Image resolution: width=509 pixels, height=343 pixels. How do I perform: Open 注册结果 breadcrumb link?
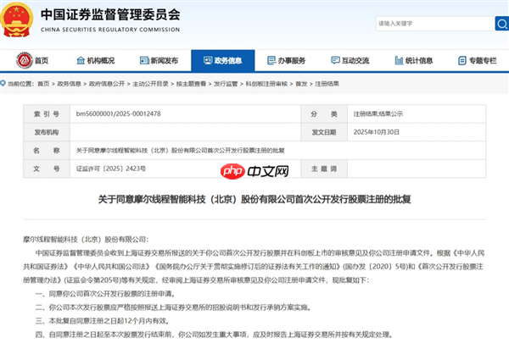(327, 84)
